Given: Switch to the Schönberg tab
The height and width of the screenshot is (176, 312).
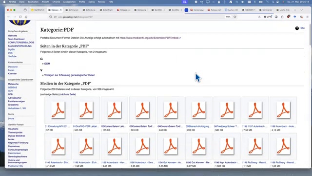Looking at the screenshot, I should (89, 10).
